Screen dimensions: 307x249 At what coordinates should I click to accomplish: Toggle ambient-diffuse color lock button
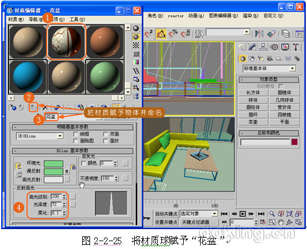coord(73,167)
